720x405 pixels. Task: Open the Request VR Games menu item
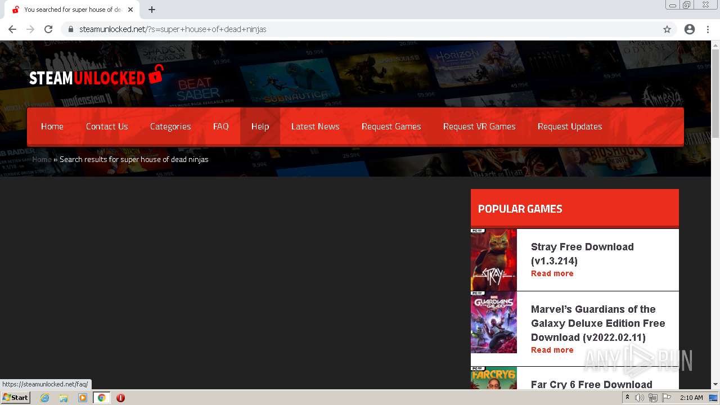[479, 127]
